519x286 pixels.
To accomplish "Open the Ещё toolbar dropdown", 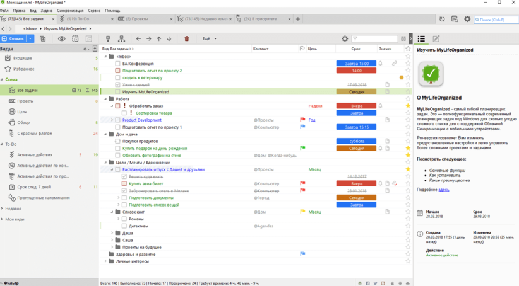I will point(209,38).
